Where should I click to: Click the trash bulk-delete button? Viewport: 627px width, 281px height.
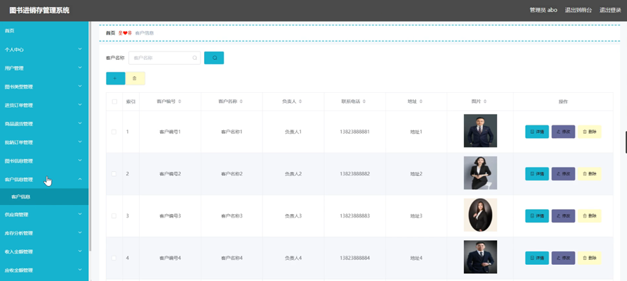135,78
